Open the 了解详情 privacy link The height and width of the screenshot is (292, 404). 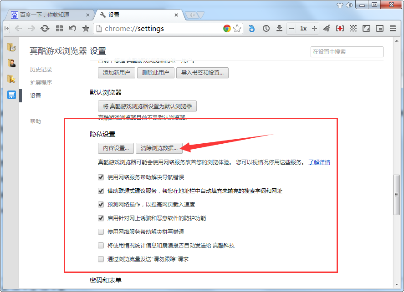[x=319, y=162]
